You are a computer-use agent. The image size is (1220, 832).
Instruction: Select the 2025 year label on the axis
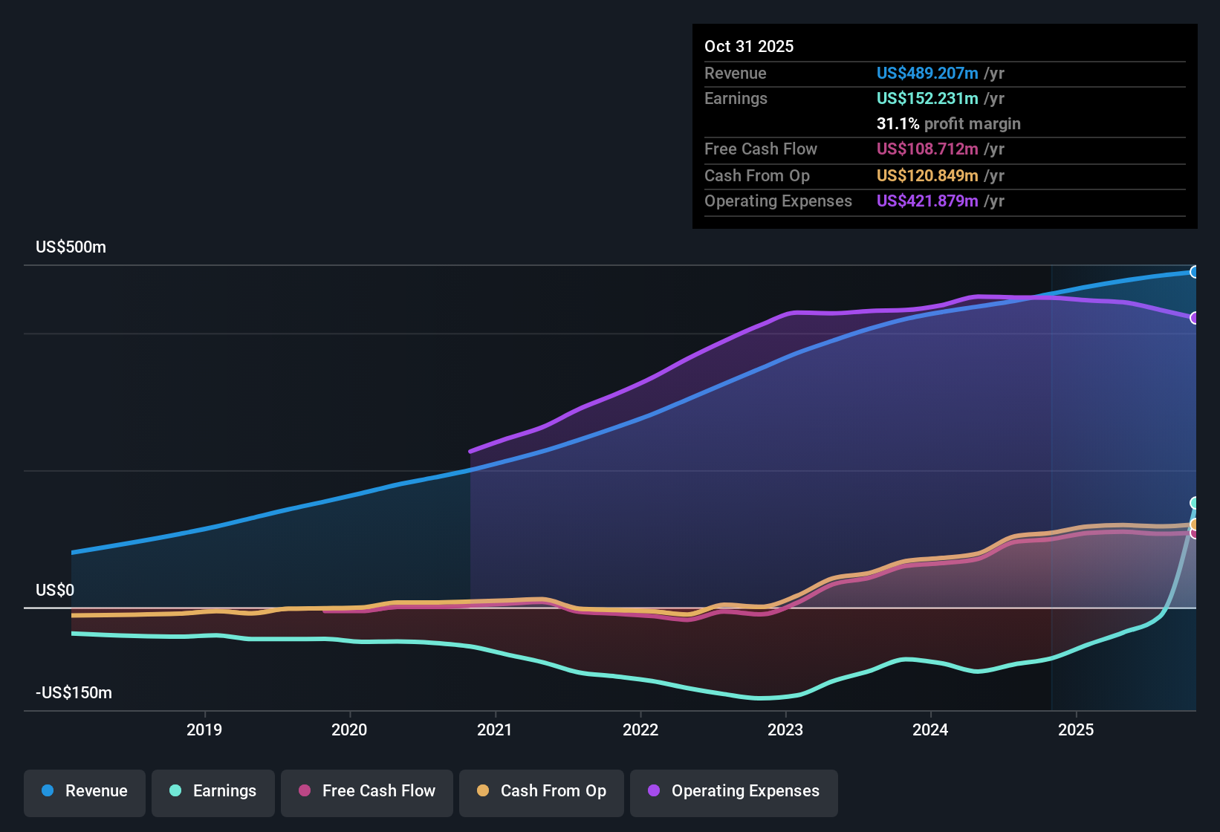click(x=1077, y=729)
